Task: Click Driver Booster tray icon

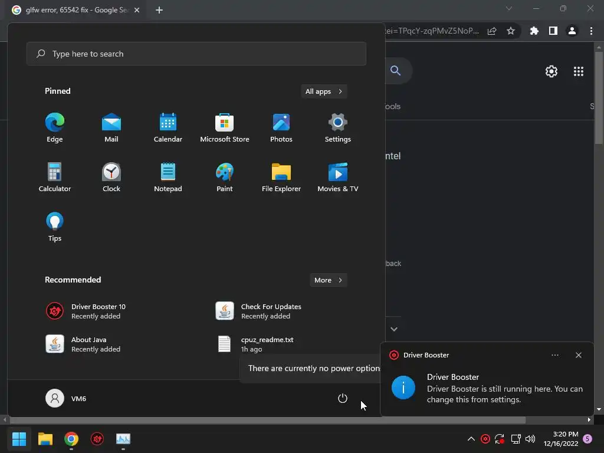Action: pos(485,439)
